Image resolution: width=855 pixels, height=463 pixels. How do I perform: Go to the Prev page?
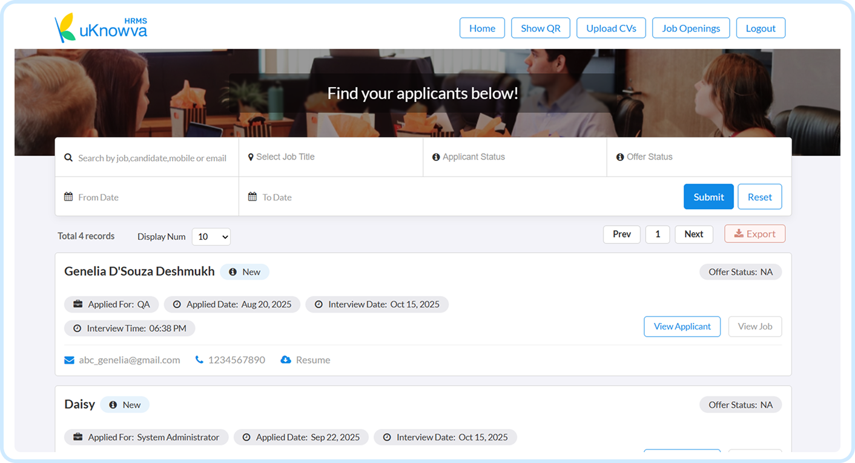(x=622, y=234)
